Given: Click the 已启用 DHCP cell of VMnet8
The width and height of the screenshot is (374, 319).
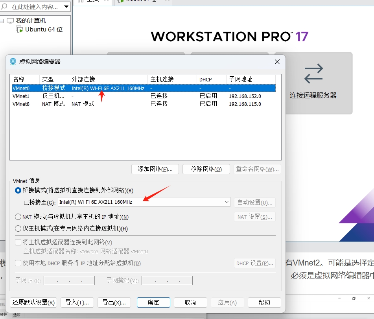Looking at the screenshot, I should [208, 104].
